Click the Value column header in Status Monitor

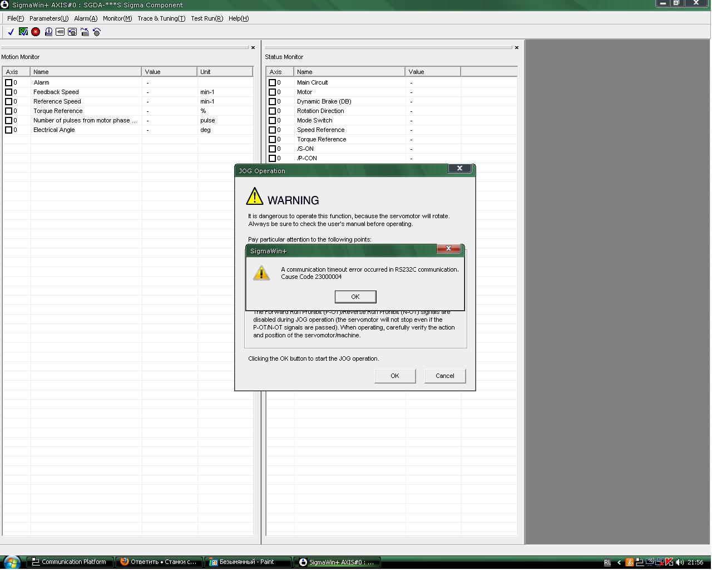click(433, 72)
